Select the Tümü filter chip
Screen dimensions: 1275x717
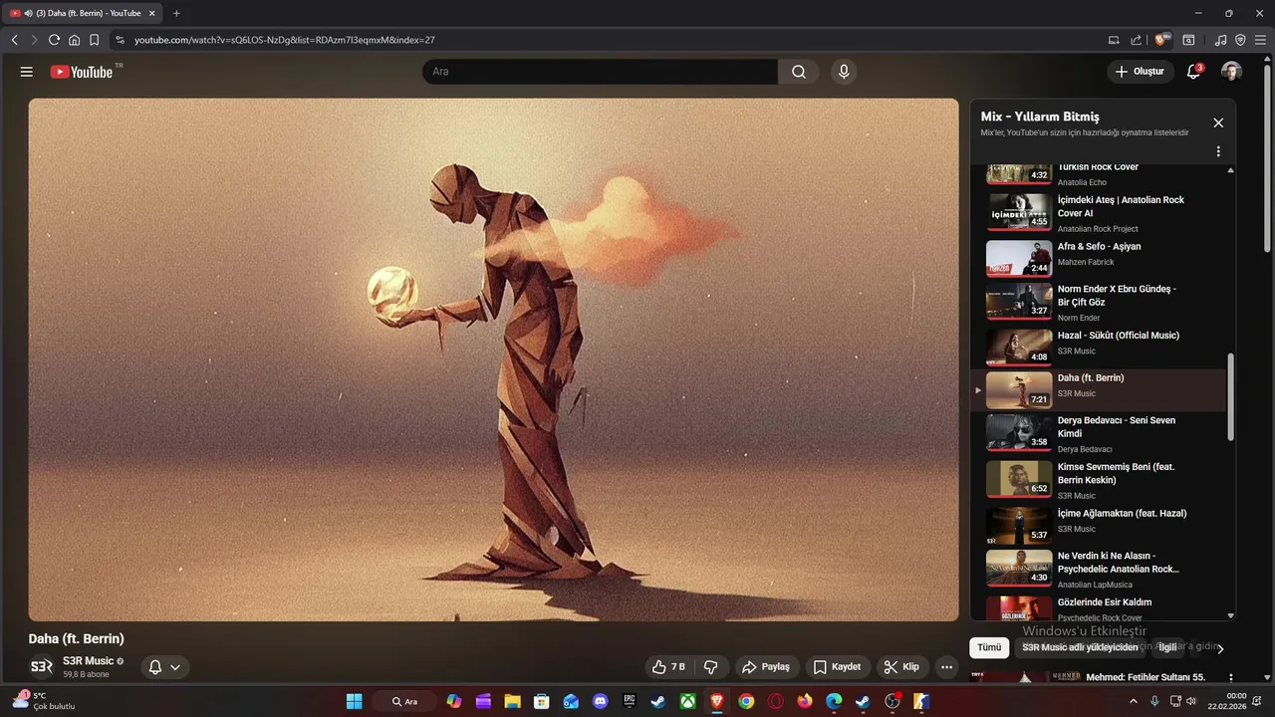pyautogui.click(x=989, y=647)
